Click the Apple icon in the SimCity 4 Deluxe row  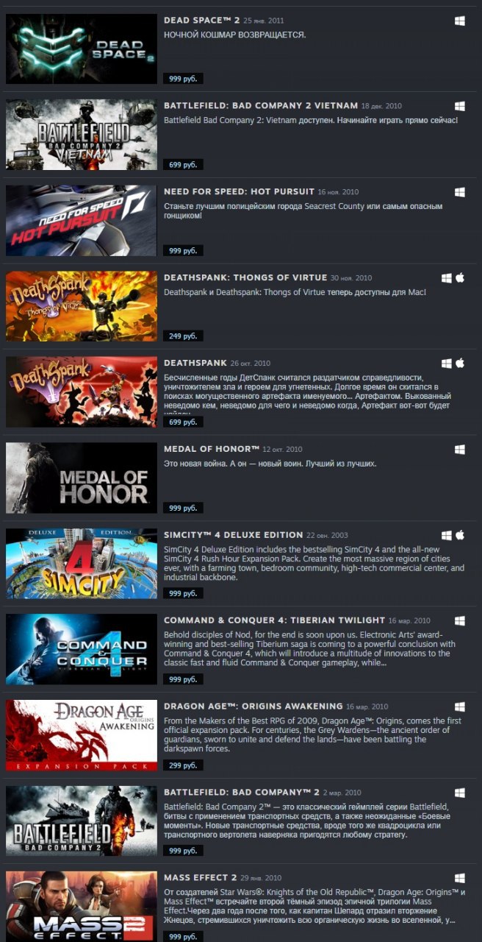click(461, 535)
